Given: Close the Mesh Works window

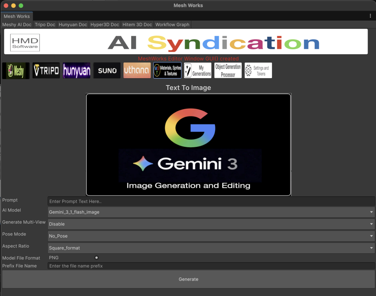Looking at the screenshot, I should click(6, 5).
